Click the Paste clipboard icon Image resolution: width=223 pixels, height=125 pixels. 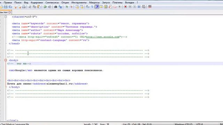[39, 7]
